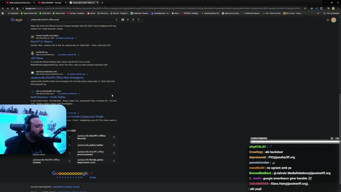Go to results page 2
The width and height of the screenshot is (341, 192).
pyautogui.click(x=60, y=177)
